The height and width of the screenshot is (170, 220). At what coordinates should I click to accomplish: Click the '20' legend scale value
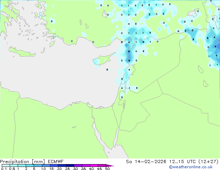click(59, 169)
